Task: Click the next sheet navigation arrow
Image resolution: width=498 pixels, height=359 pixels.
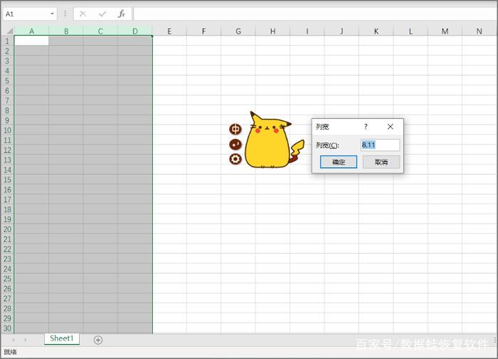Action: pos(26,340)
